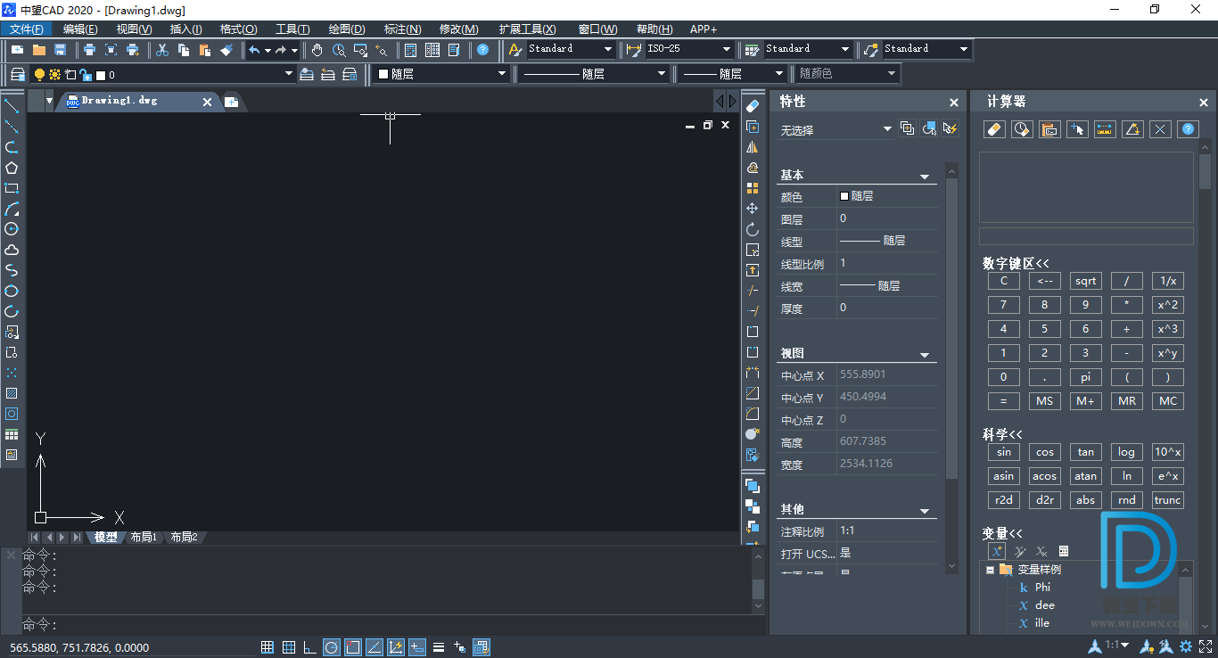Toggle Dynamic input in status bar
This screenshot has height=658, width=1218.
(417, 647)
